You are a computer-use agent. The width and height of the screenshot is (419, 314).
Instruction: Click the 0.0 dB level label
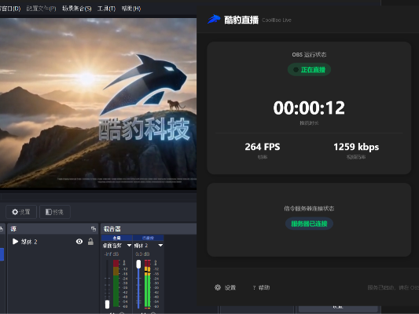click(143, 254)
